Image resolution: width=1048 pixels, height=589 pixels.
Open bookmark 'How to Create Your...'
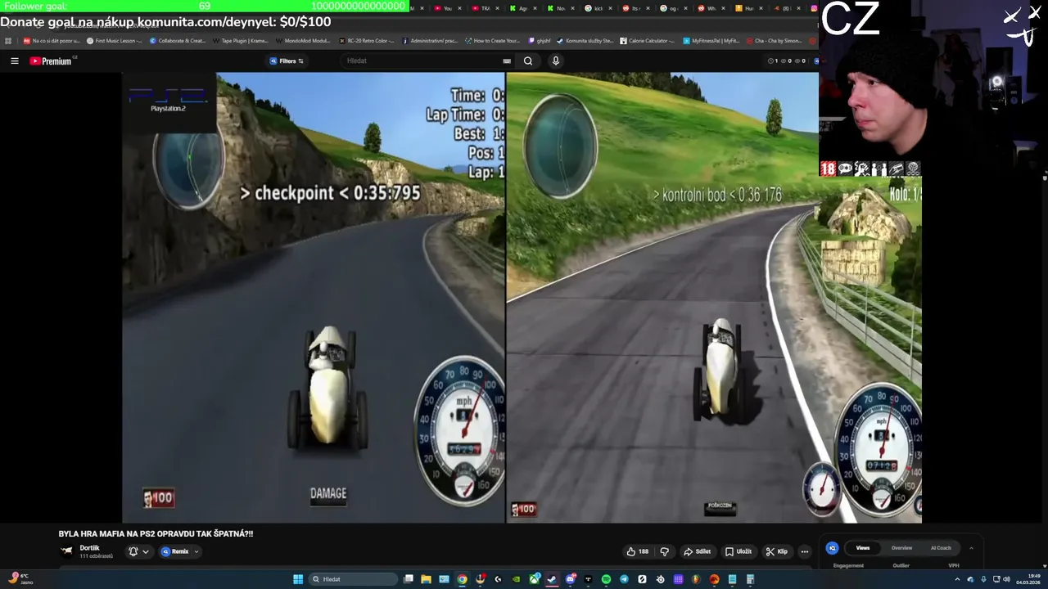[x=493, y=40]
